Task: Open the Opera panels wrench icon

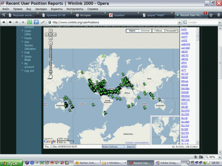Action: (3, 15)
